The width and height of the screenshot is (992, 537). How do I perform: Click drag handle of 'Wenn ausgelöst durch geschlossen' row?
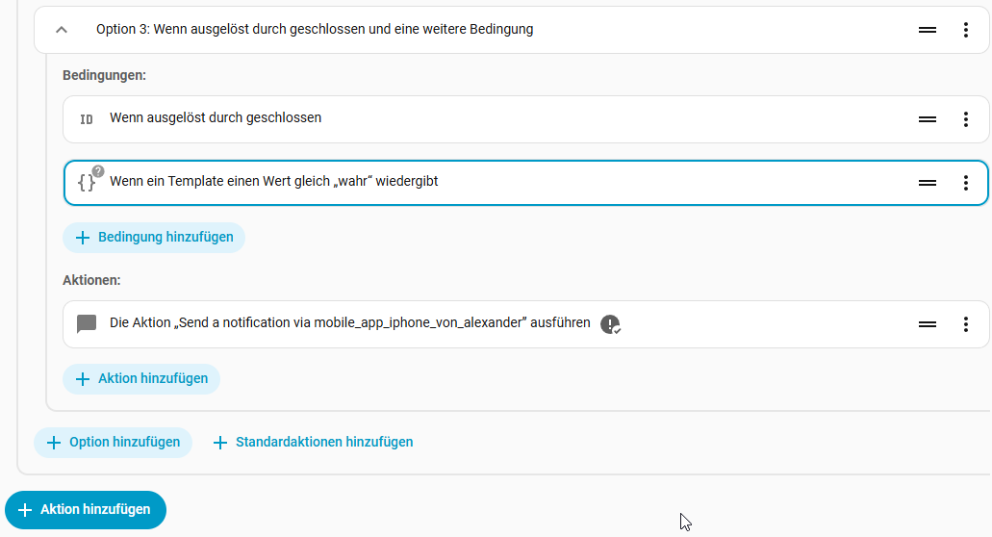point(928,119)
